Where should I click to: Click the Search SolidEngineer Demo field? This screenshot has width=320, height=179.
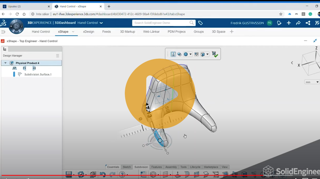[x=161, y=23]
